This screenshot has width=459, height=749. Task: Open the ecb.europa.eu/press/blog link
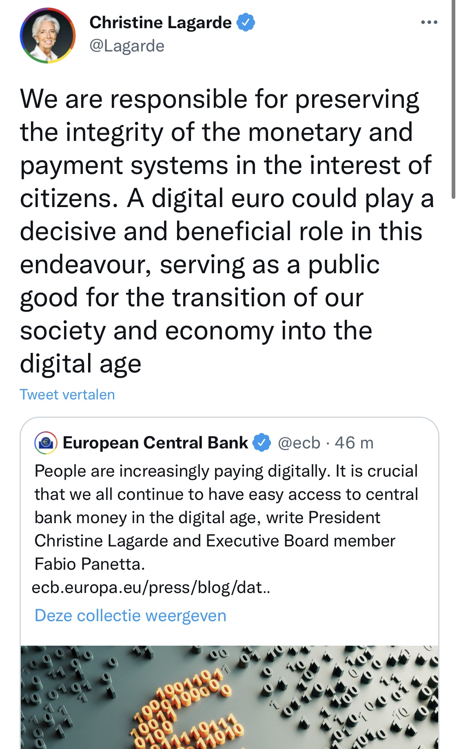tap(151, 588)
